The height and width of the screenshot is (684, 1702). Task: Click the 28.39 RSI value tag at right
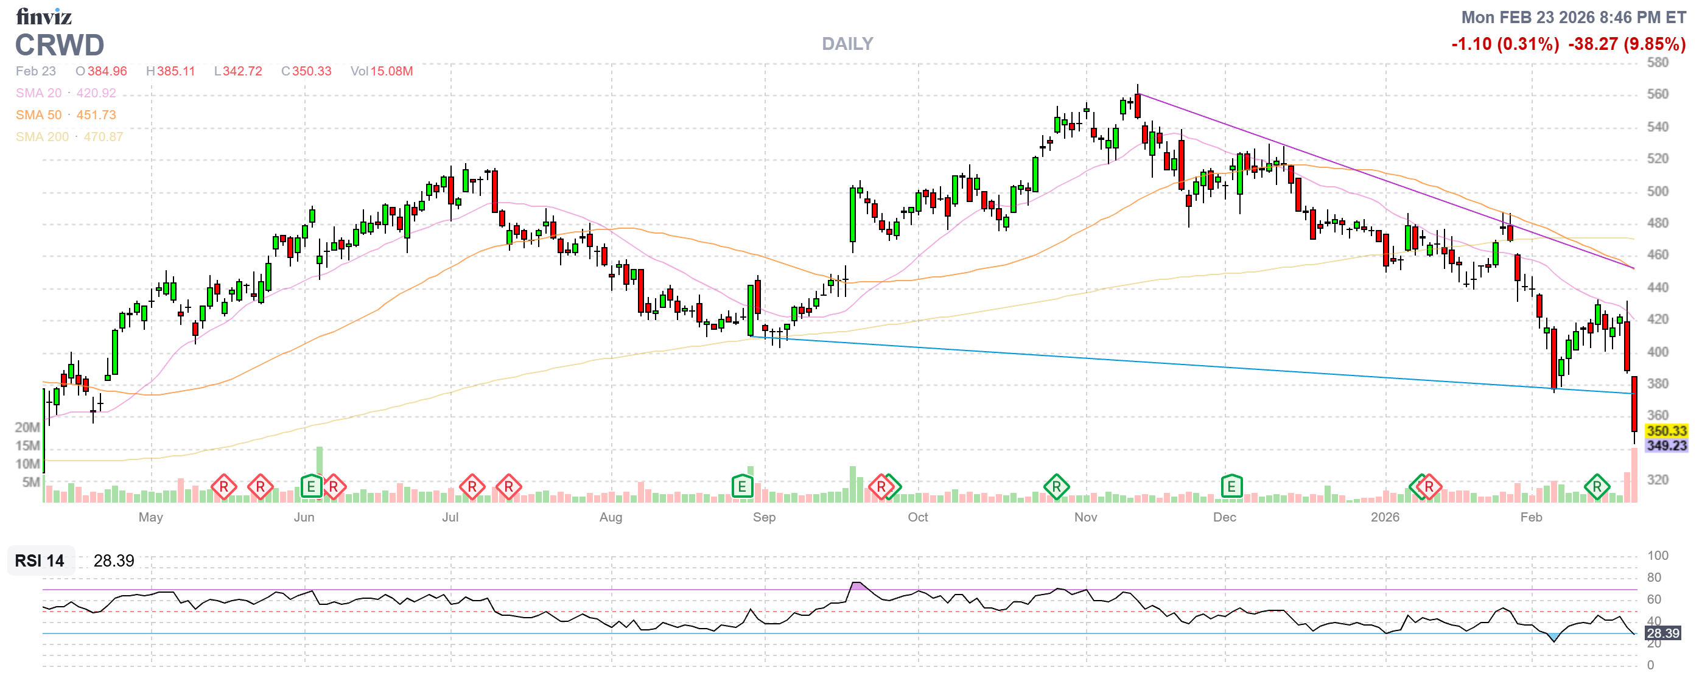point(1662,633)
